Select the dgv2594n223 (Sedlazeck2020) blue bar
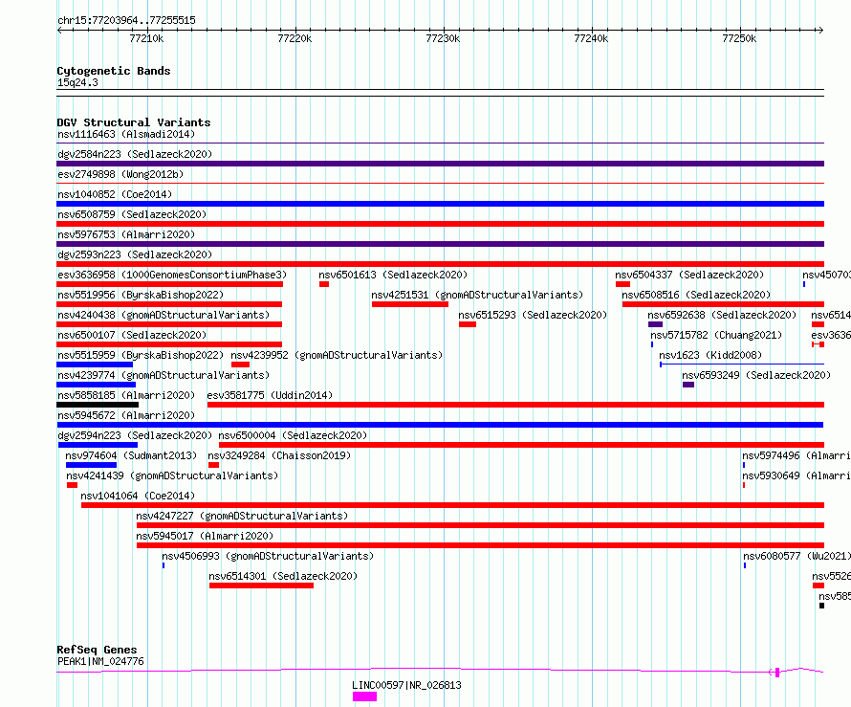The width and height of the screenshot is (851, 707). point(98,445)
